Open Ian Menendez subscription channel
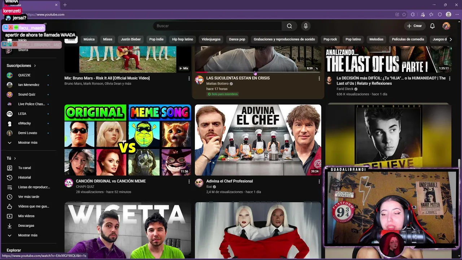This screenshot has height=260, width=462. point(28,85)
